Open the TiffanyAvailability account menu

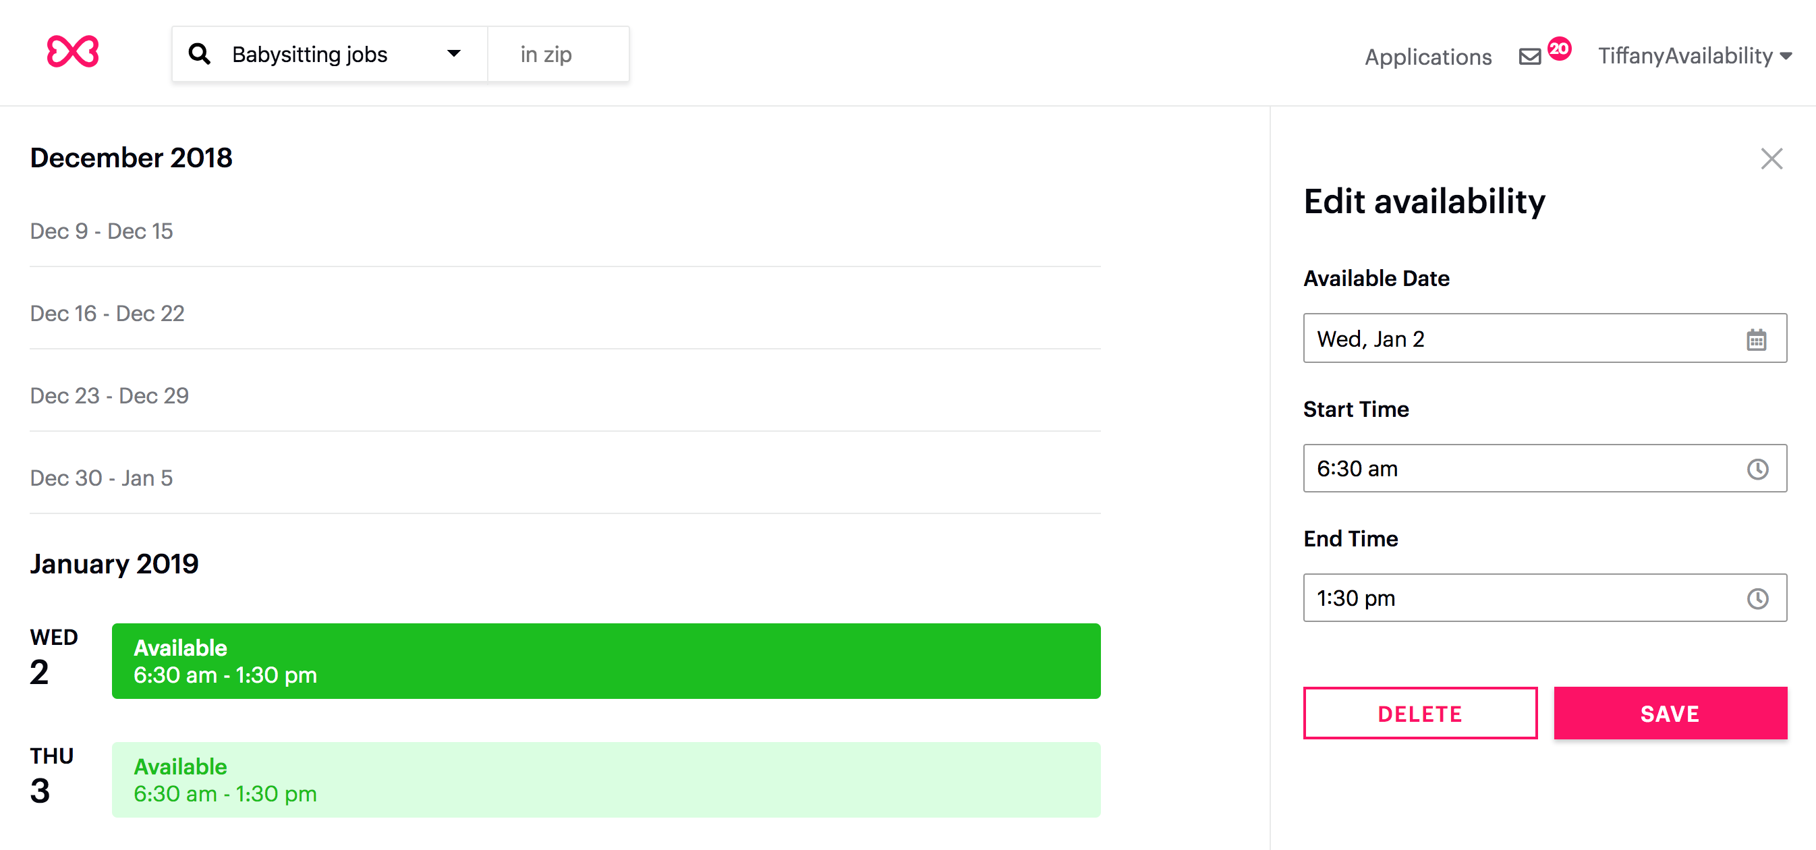(x=1695, y=56)
